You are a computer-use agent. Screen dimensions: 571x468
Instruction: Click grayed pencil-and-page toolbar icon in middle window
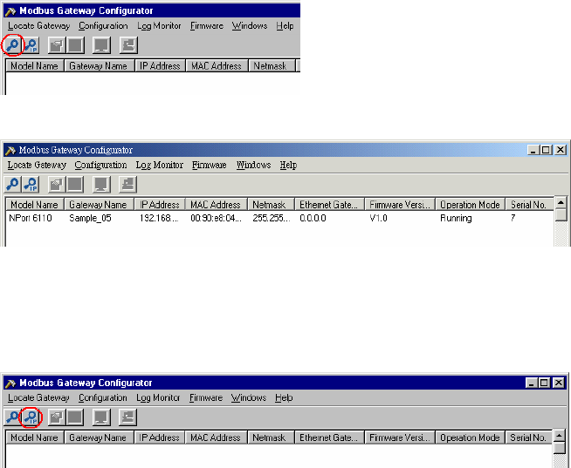point(56,185)
